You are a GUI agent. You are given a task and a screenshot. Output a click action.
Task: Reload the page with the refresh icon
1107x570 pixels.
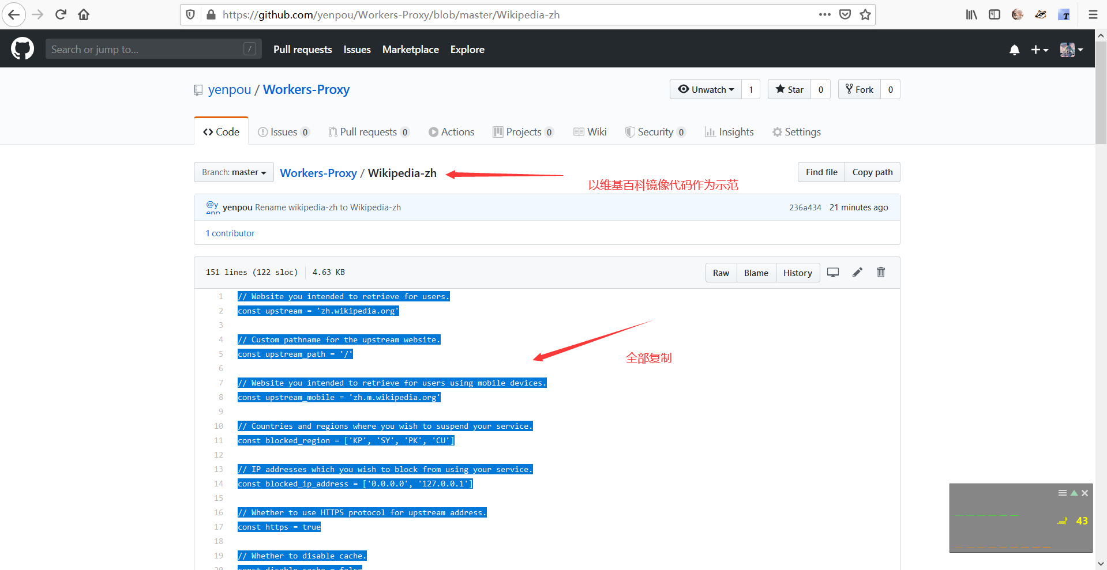61,14
